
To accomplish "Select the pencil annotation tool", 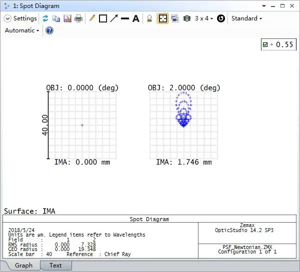I will (92, 18).
